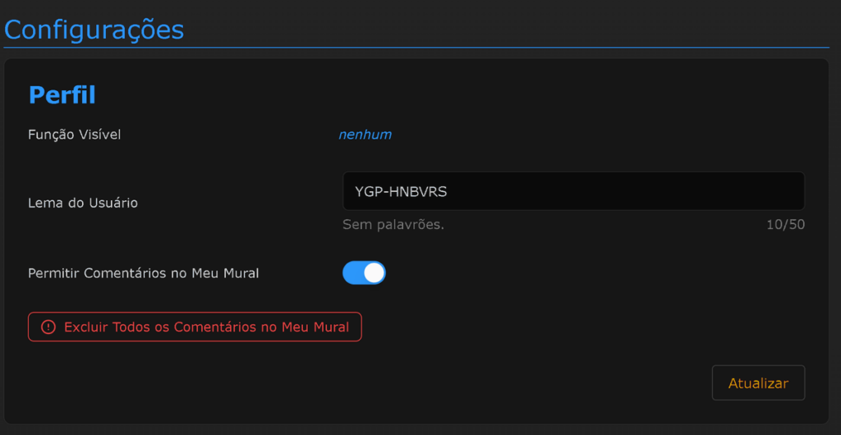Screen dimensions: 841x435
Task: Click Excluir Todos os Comentários no Meu Mural
Action: click(195, 327)
